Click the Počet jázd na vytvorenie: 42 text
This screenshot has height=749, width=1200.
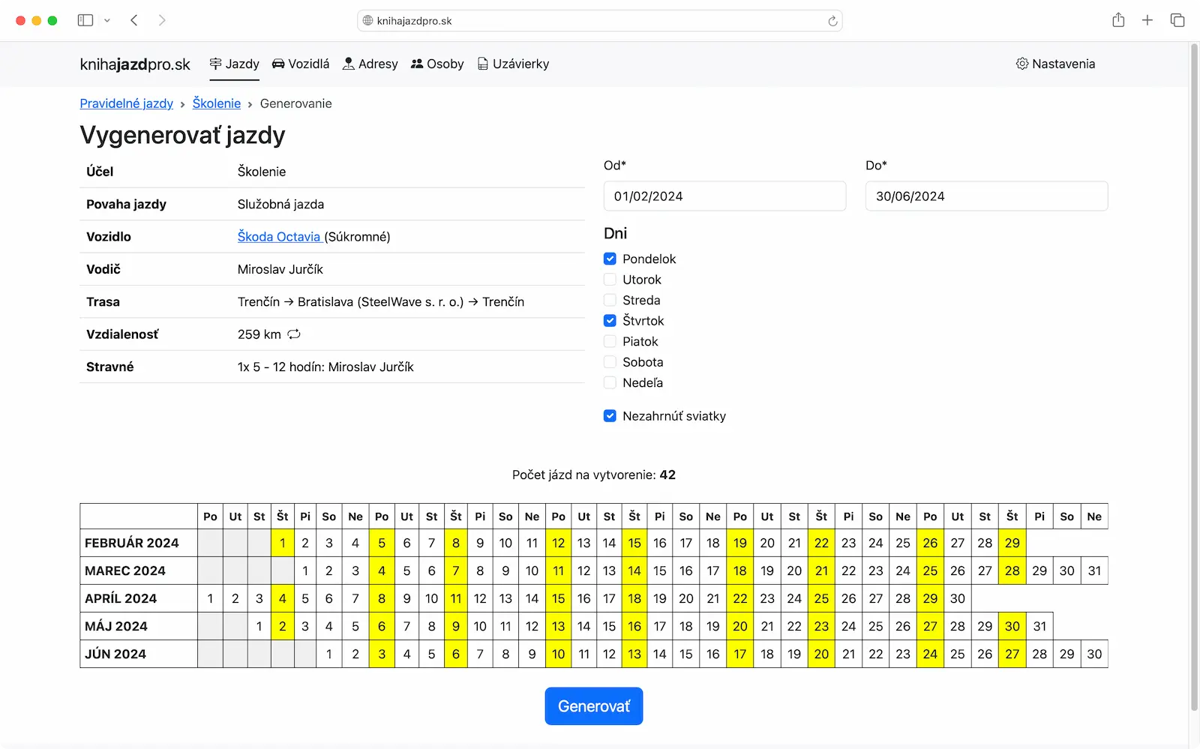pos(594,475)
